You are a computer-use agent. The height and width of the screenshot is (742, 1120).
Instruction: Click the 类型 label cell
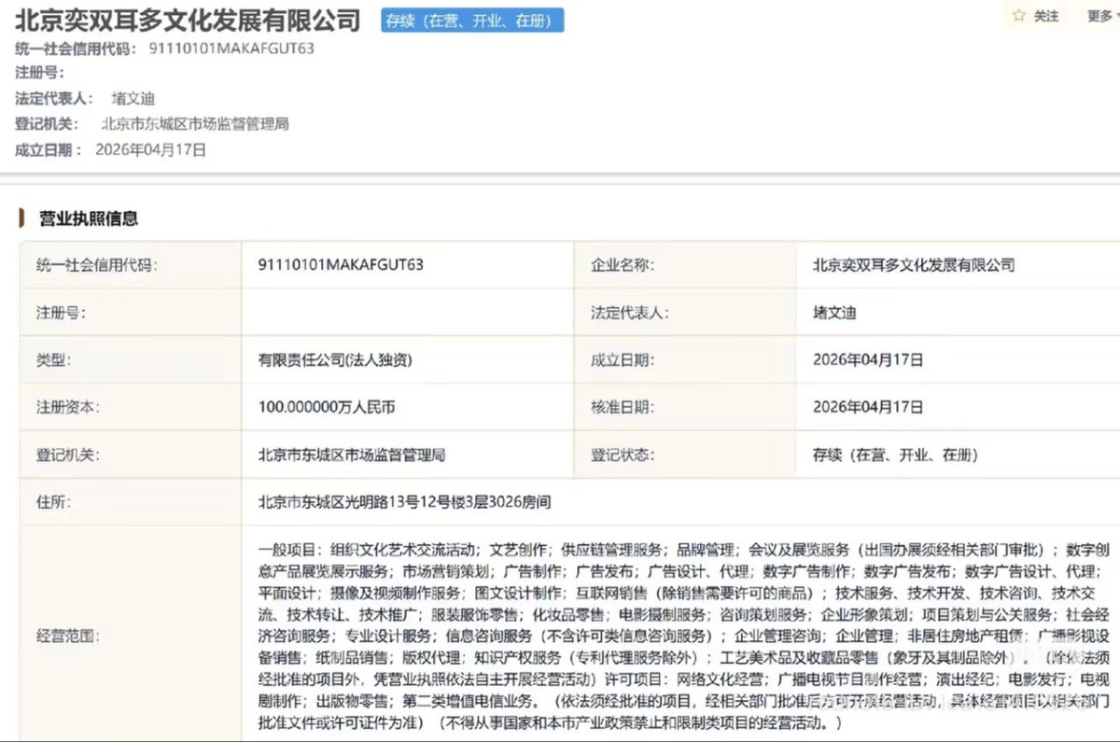click(131, 360)
